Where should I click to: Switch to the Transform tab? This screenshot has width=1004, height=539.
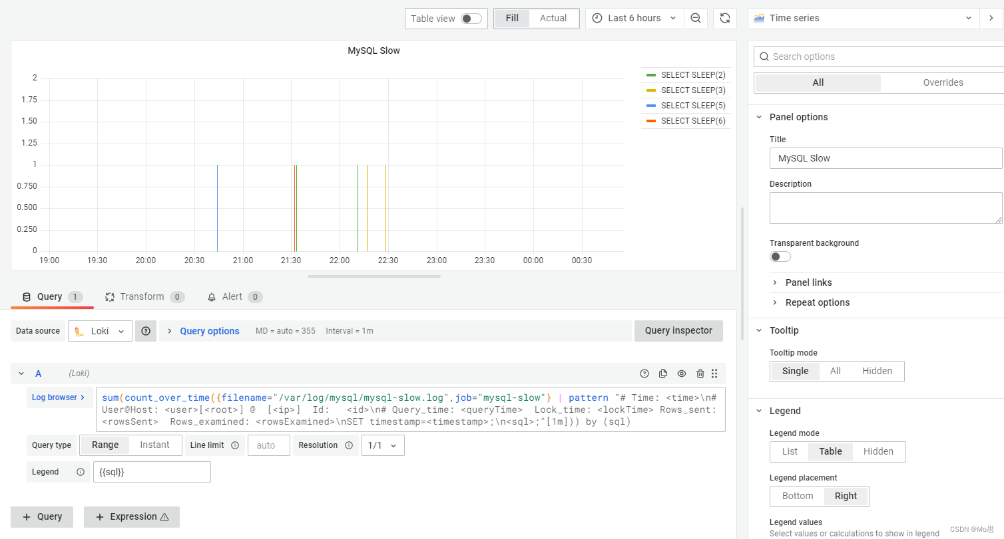tap(144, 296)
